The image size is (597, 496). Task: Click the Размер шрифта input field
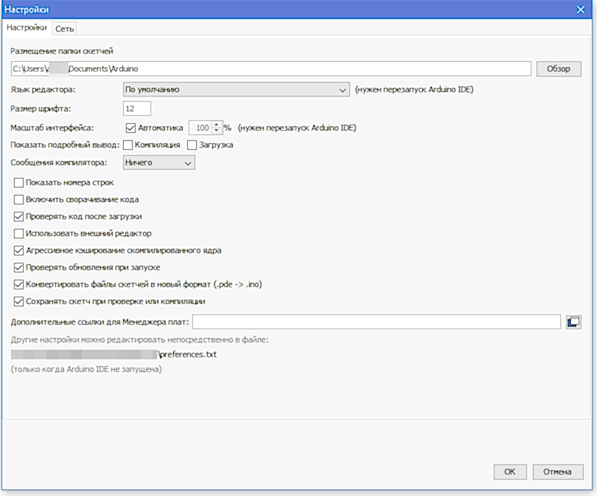coord(136,109)
